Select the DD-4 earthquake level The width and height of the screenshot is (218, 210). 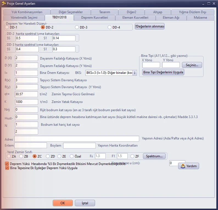click(x=110, y=27)
